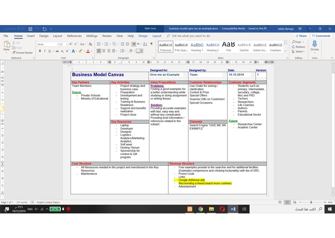
Task: Click the Format Painter button
Action: 23,53
